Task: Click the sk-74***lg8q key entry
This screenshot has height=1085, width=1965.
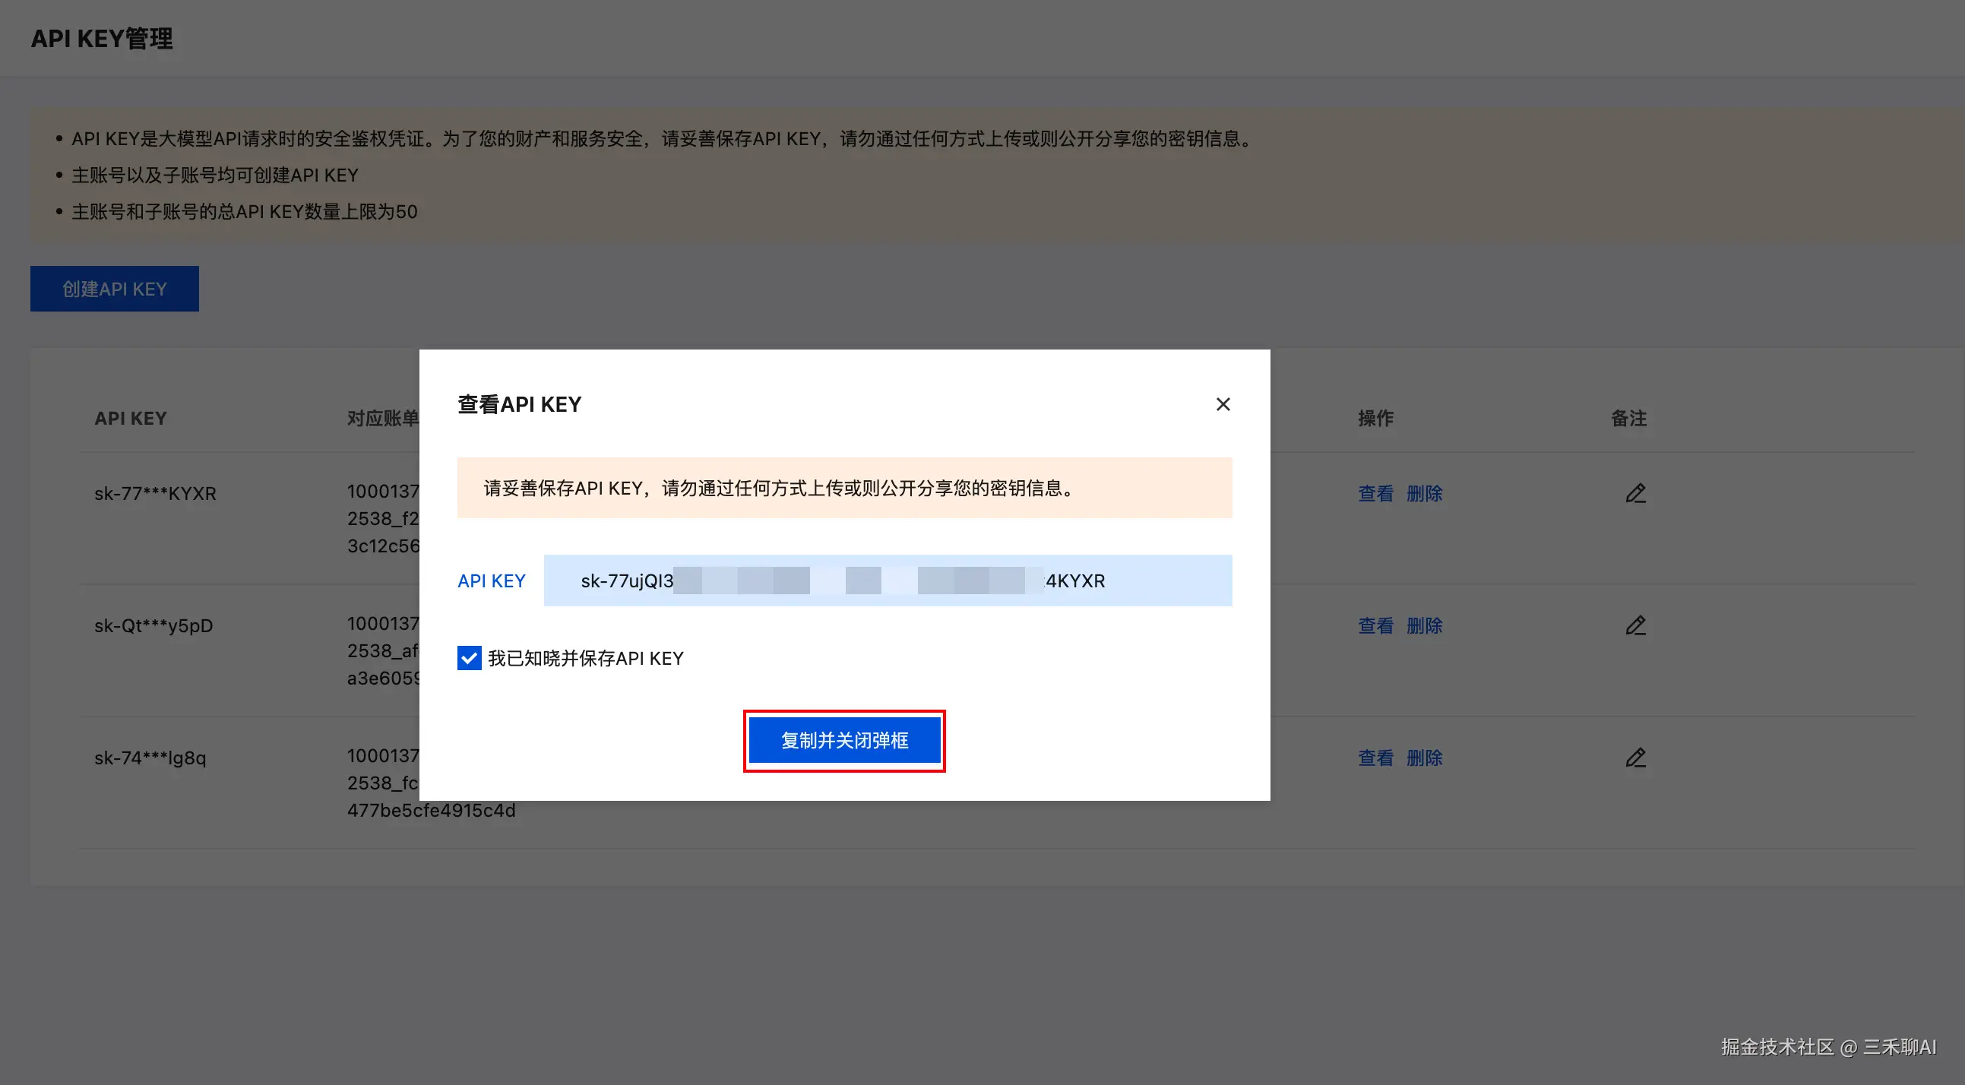Action: tap(150, 758)
